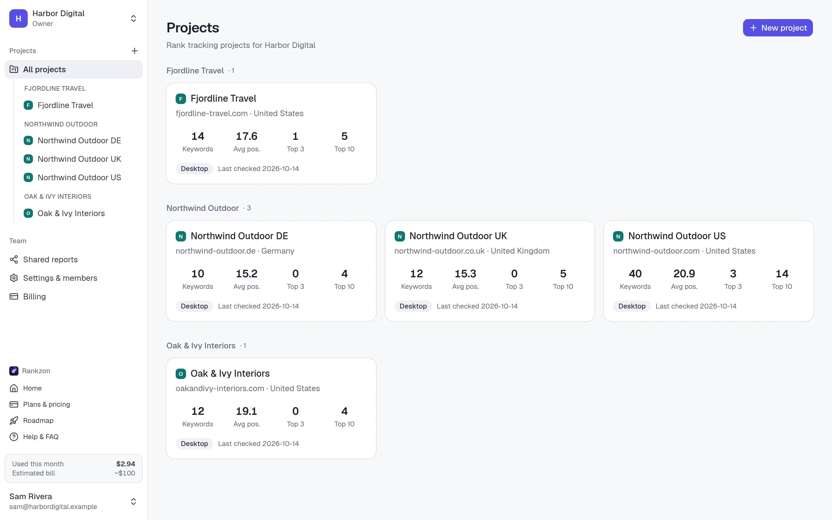Click the 20.9 Avg pos. value on Northwind Outdoor US

click(x=684, y=274)
